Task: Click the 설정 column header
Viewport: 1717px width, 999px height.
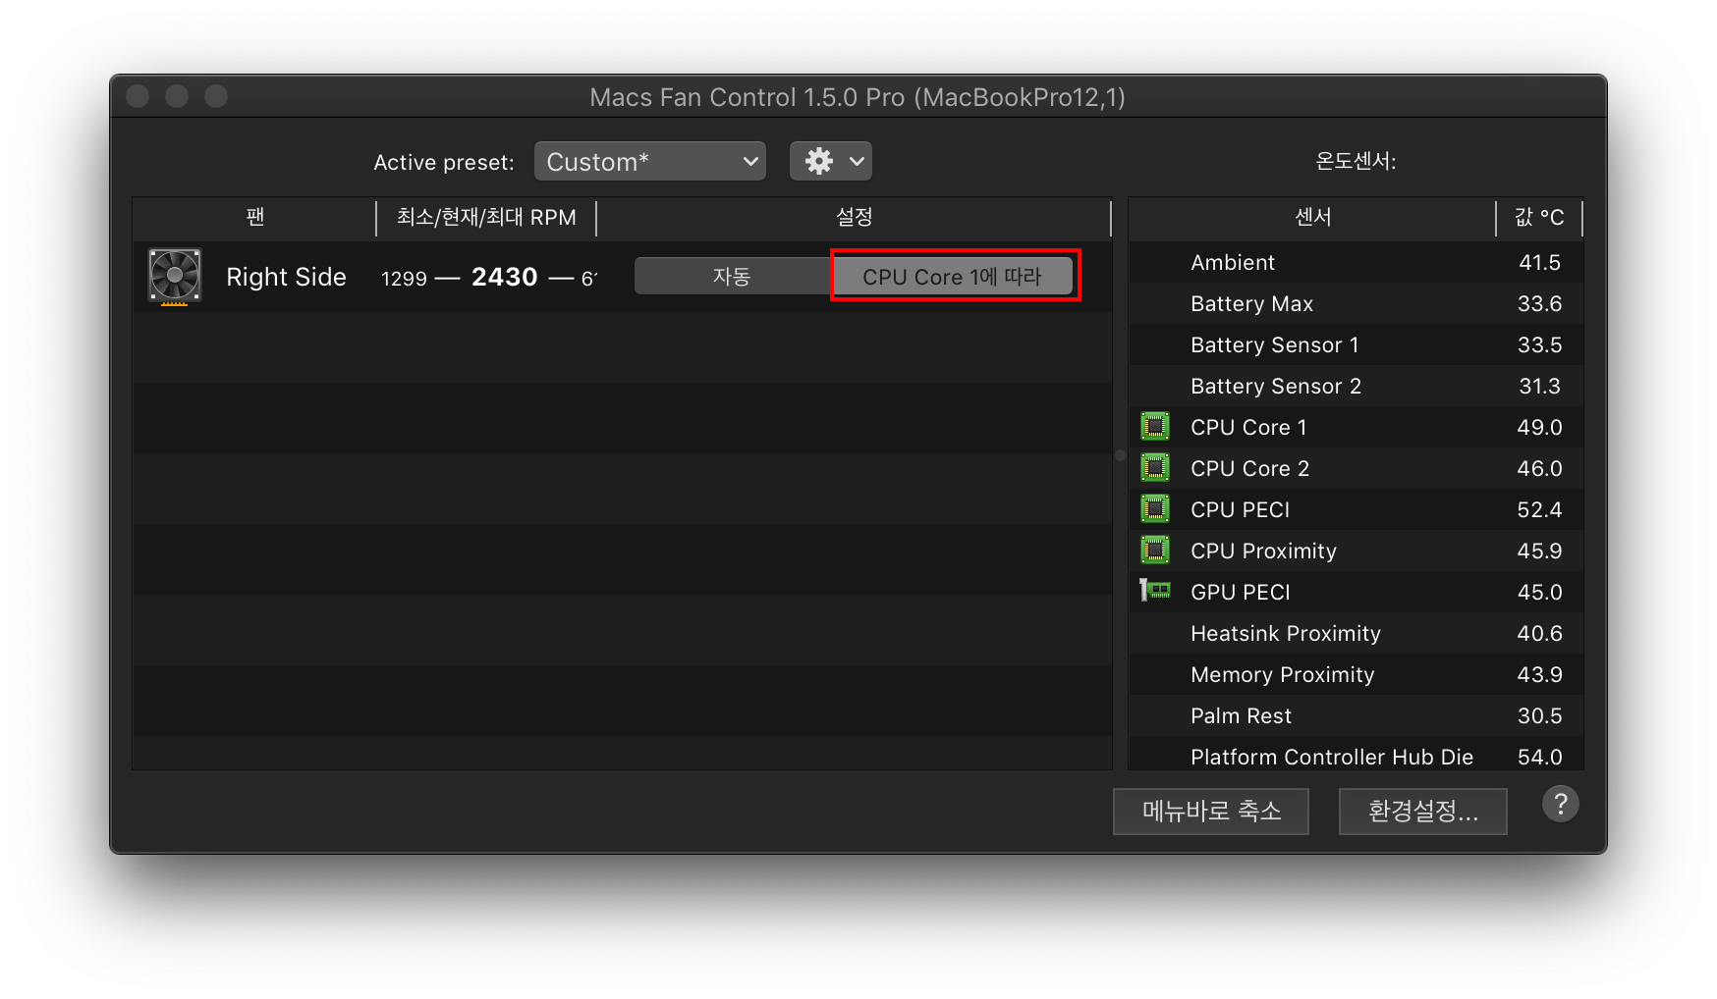Action: 854,218
